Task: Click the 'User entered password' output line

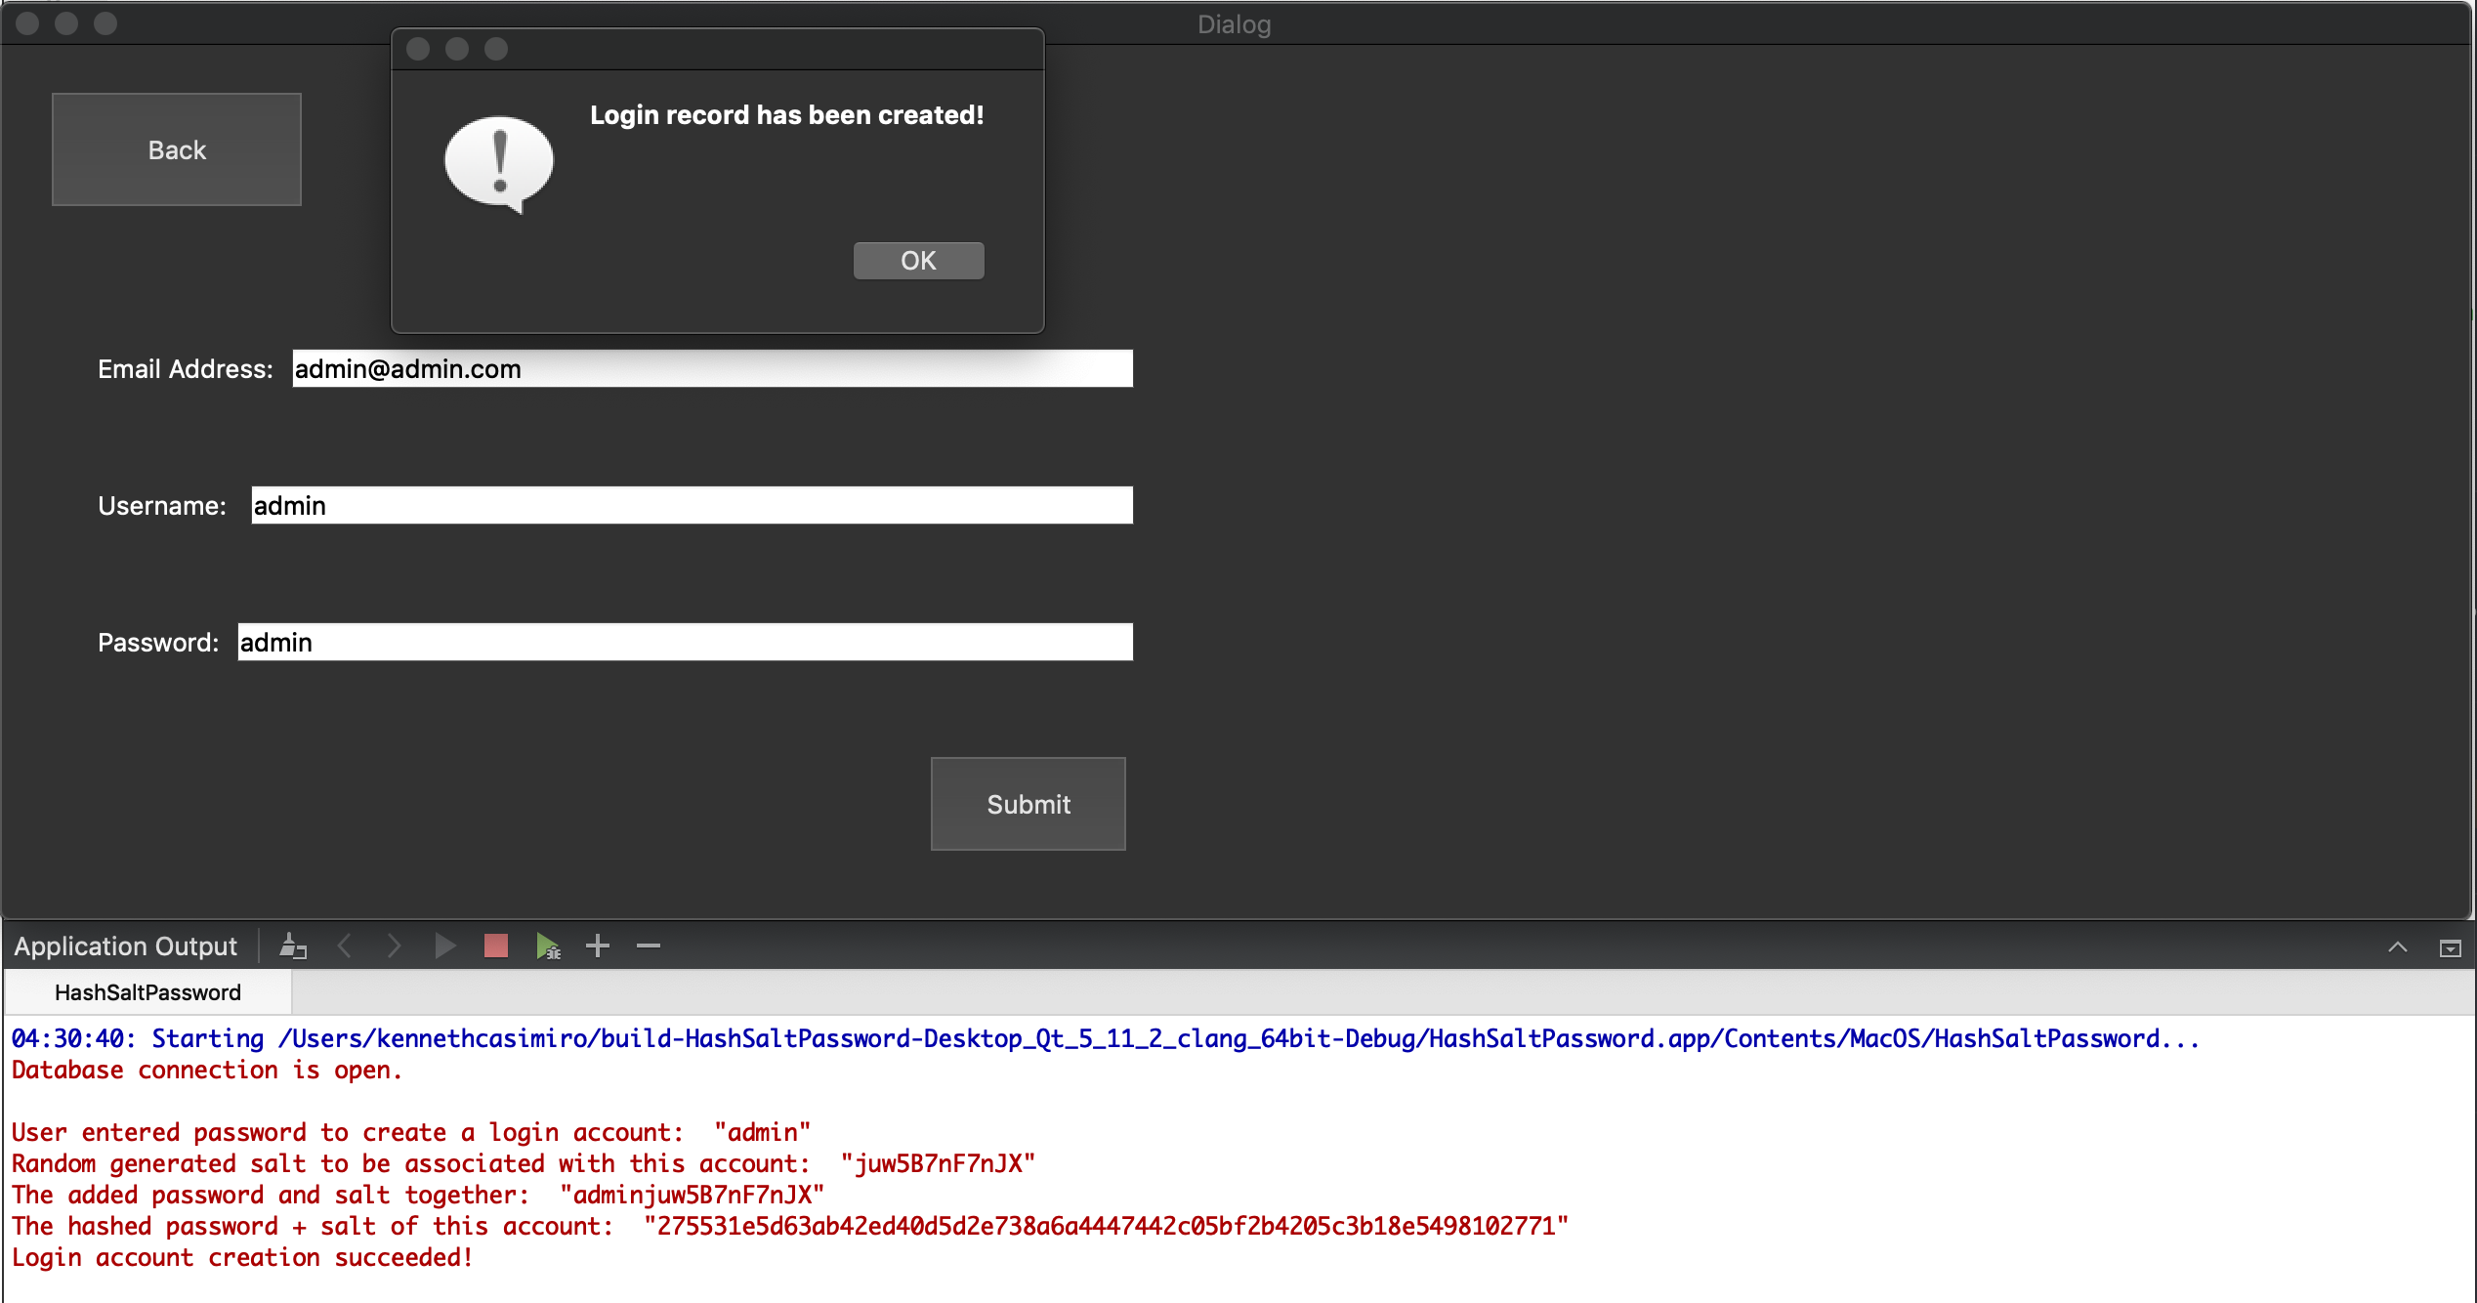Action: (x=411, y=1132)
